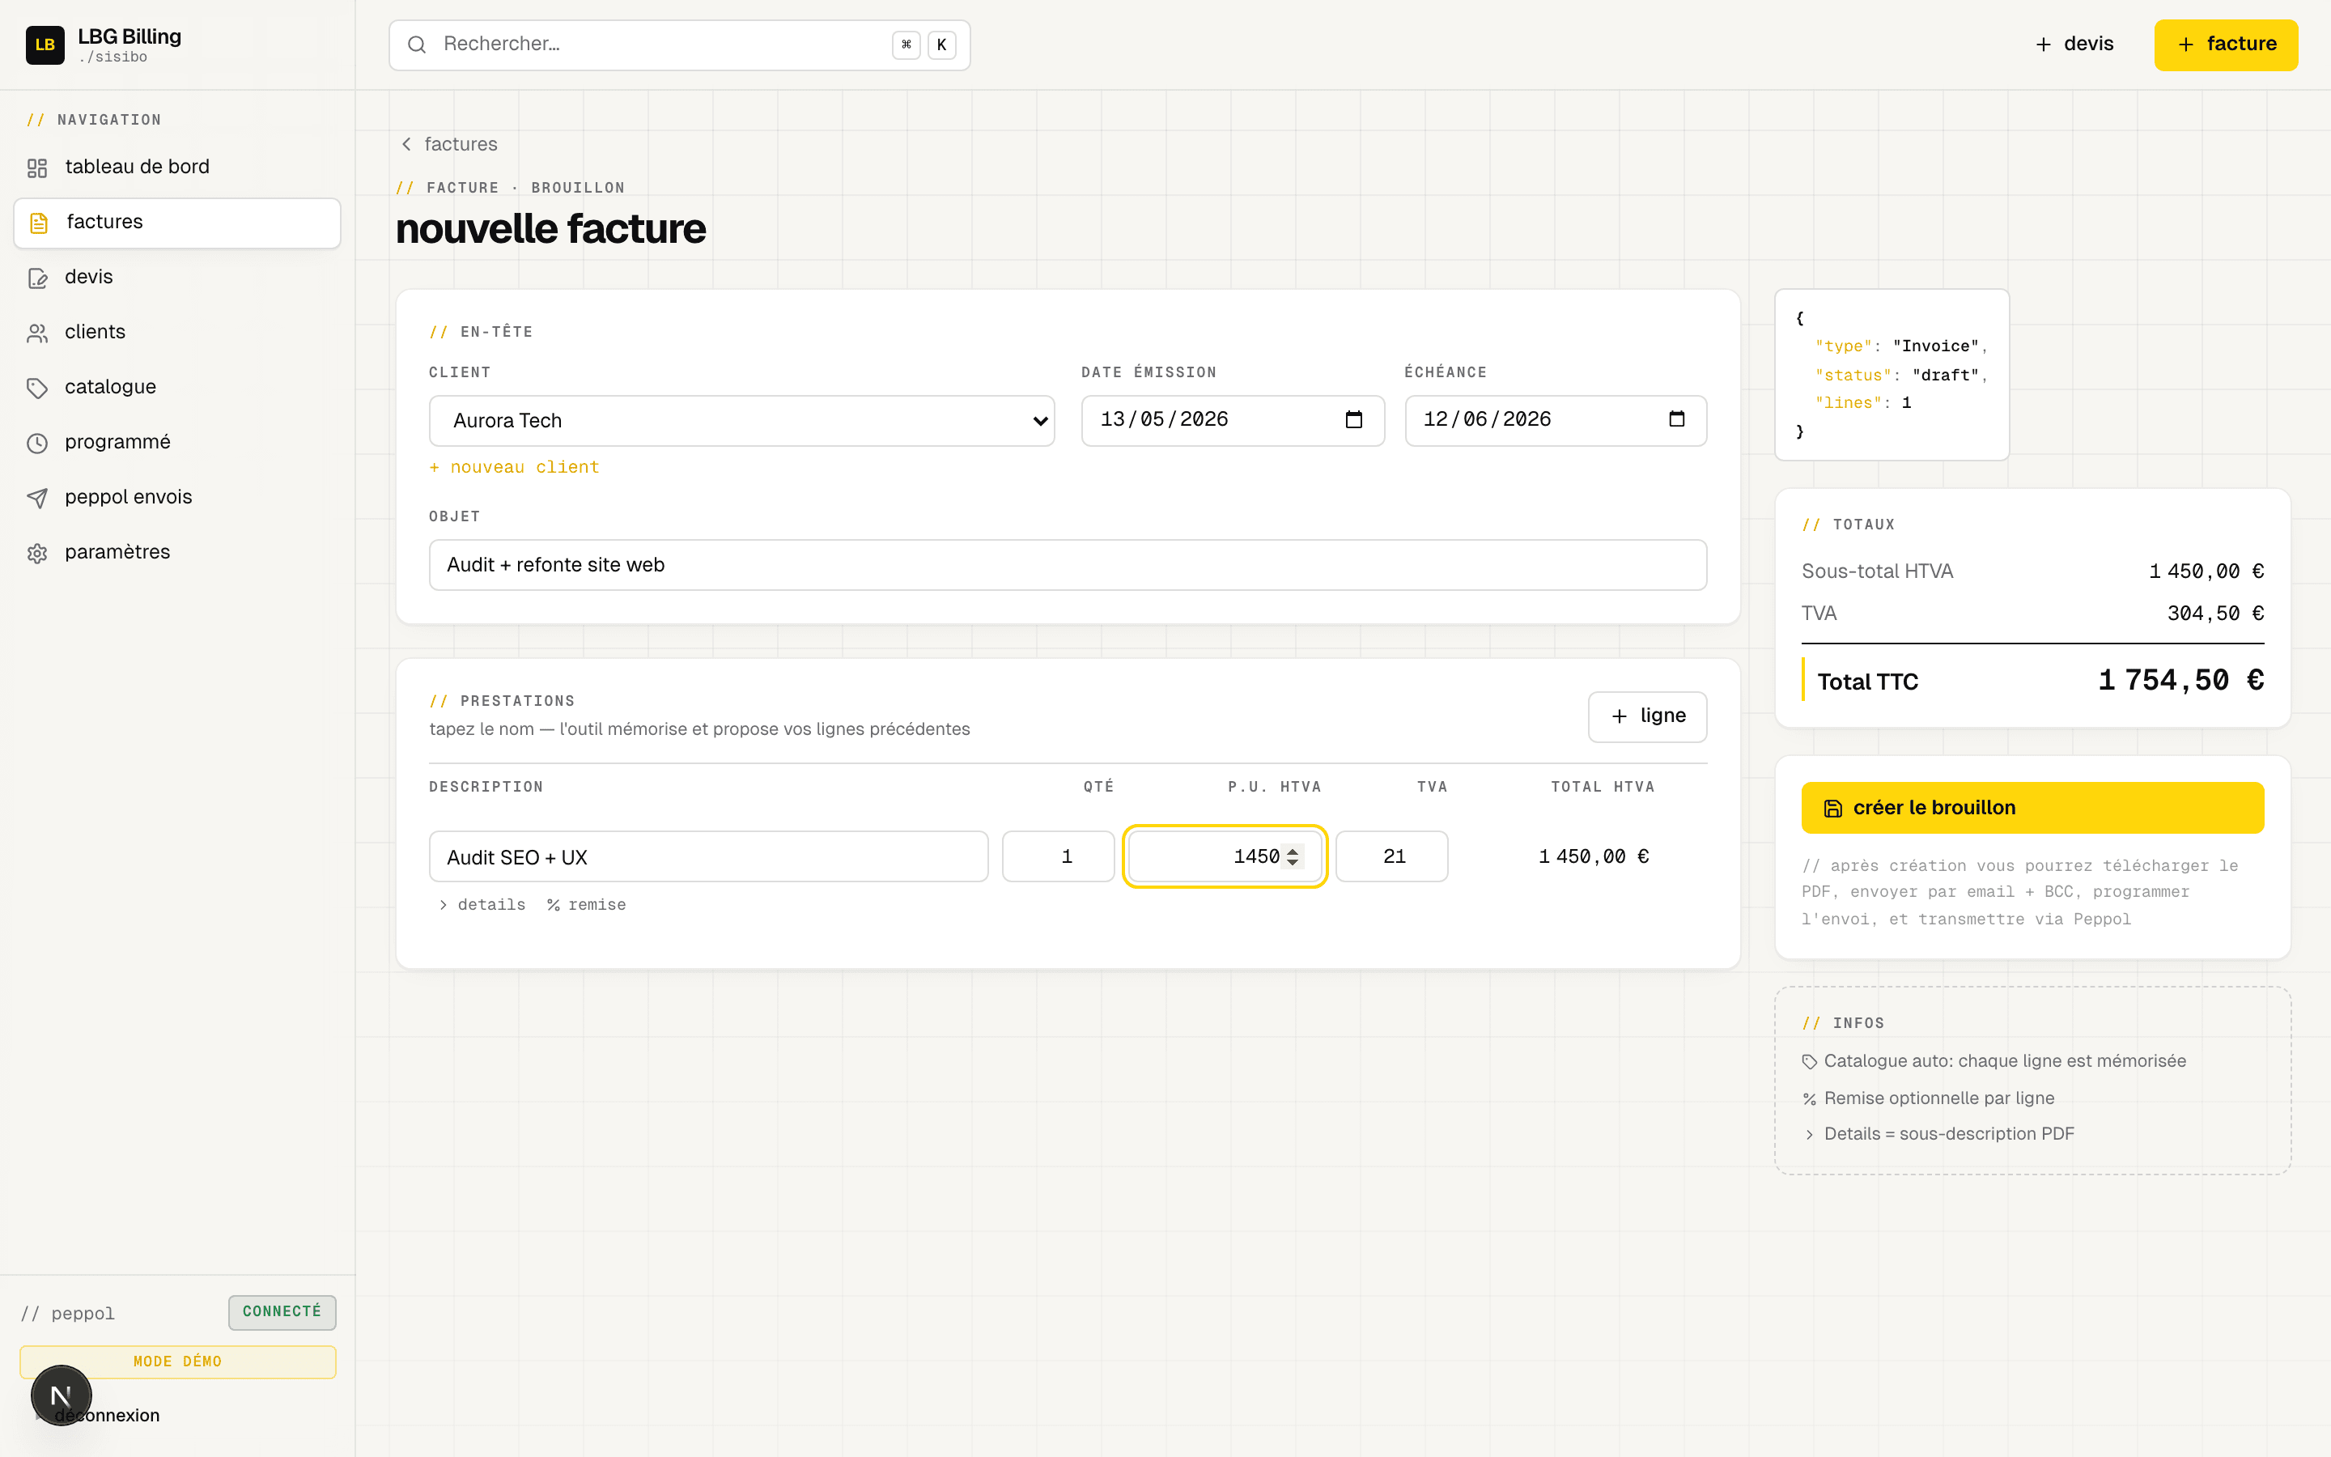This screenshot has height=1457, width=2331.
Task: Click Remise optionnelle par ligne text
Action: click(x=1939, y=1098)
